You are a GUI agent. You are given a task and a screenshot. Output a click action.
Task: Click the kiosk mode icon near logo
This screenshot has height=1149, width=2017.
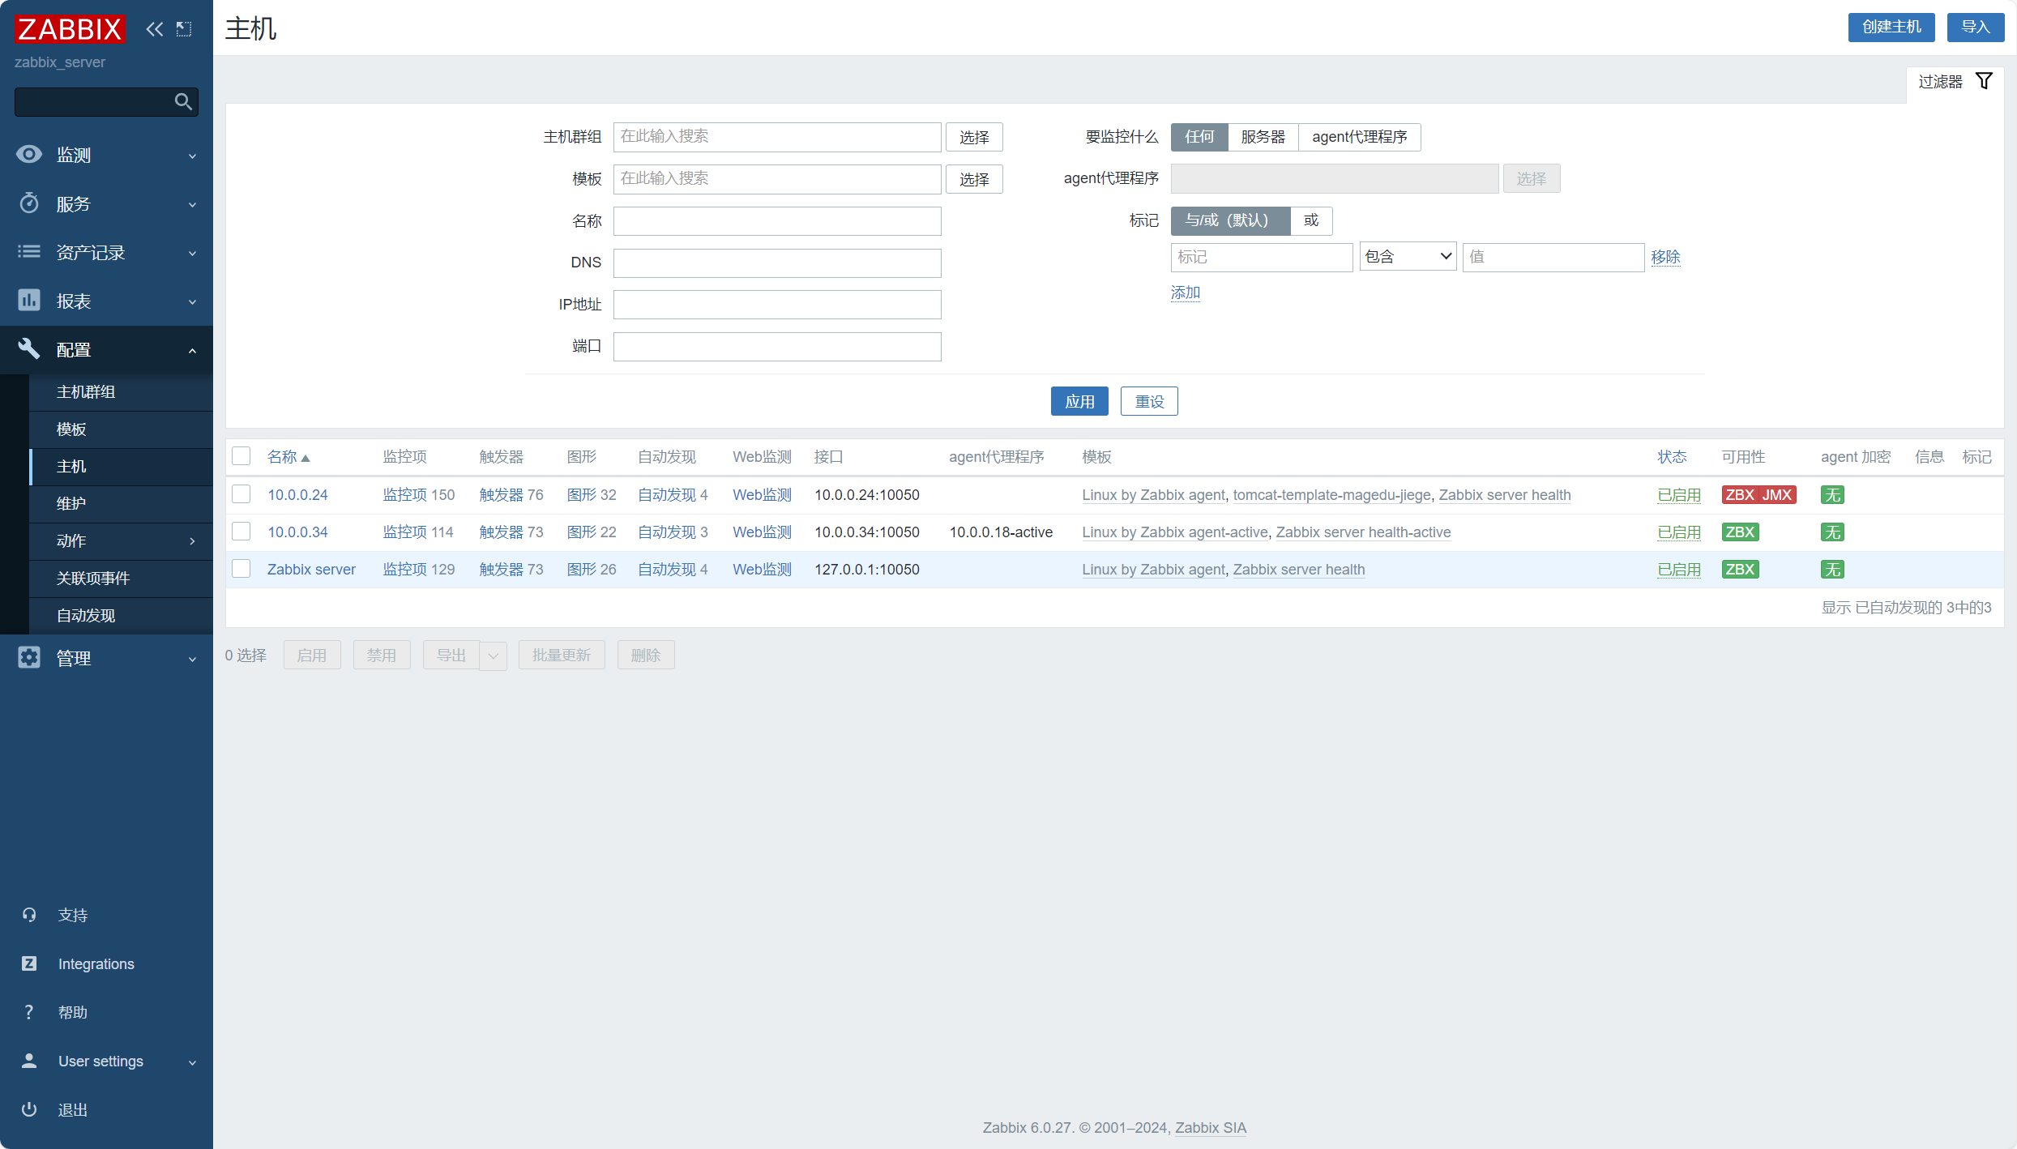click(x=185, y=29)
